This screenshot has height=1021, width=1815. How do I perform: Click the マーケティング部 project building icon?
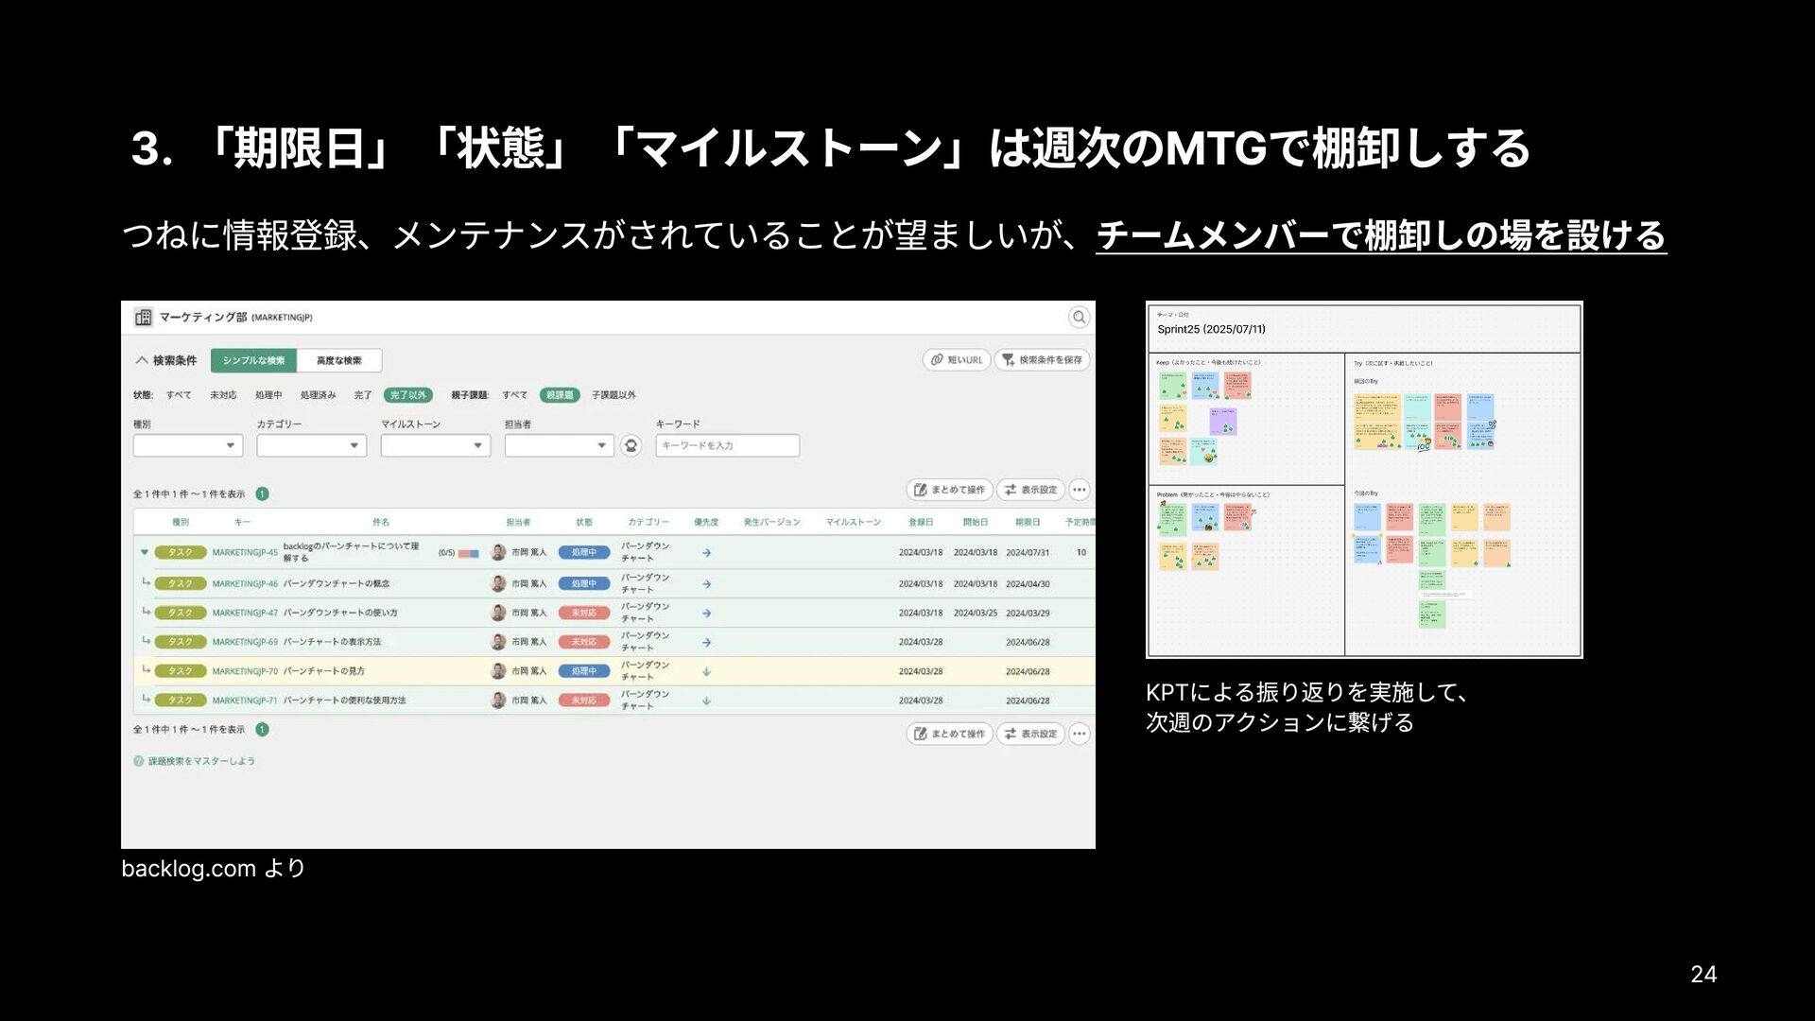pos(143,318)
